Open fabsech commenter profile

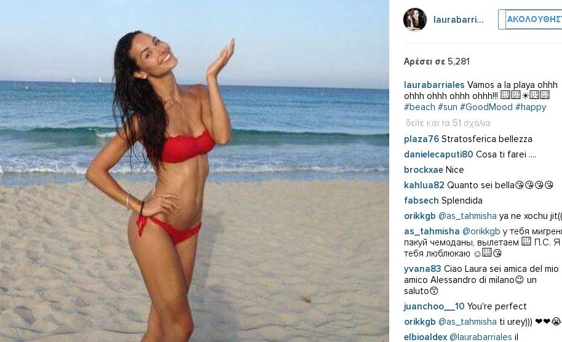coord(421,201)
